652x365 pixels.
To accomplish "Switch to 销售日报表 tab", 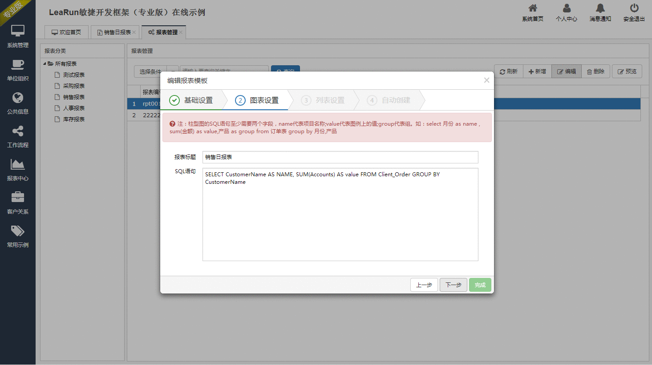I will (114, 32).
